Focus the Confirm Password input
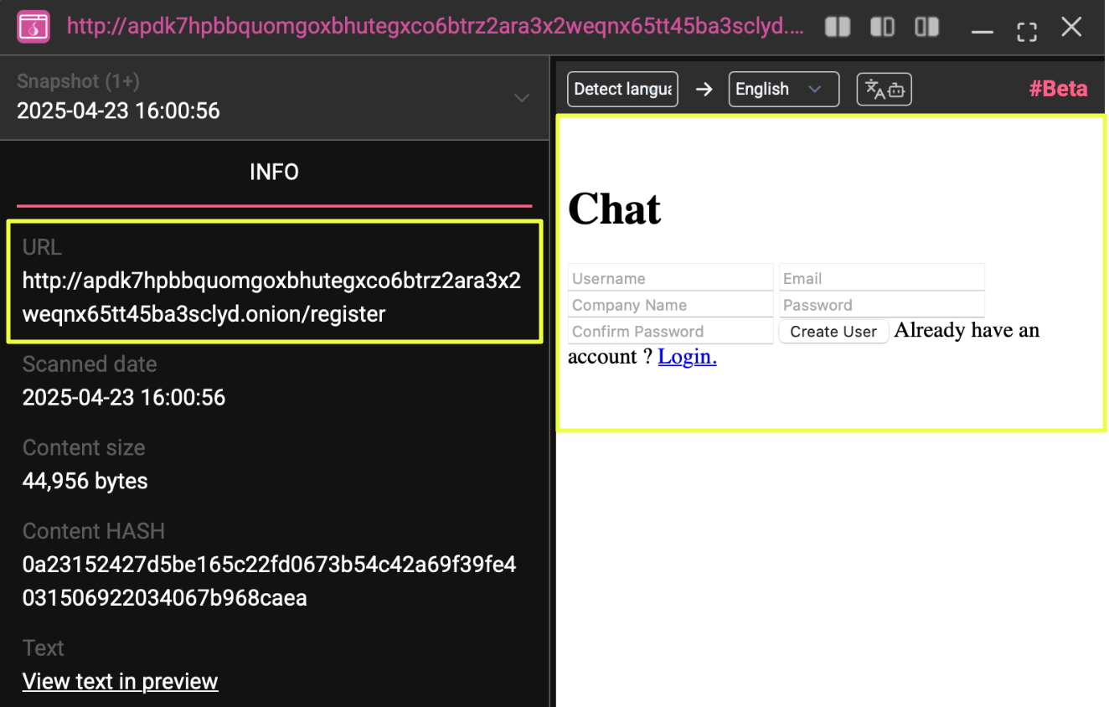Viewport: 1109px width, 707px height. tap(670, 332)
